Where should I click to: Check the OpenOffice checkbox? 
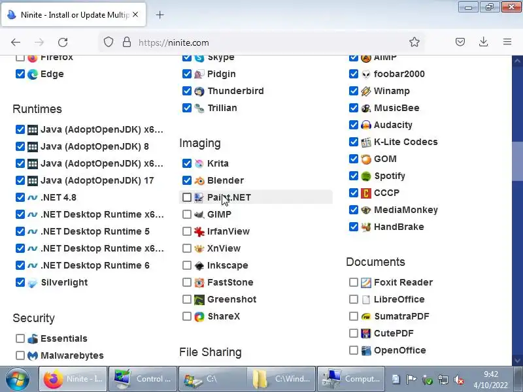click(x=354, y=350)
